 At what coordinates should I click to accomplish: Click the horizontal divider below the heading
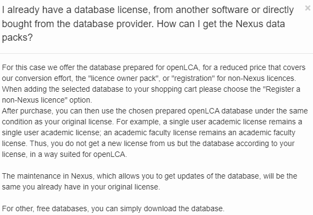click(157, 53)
